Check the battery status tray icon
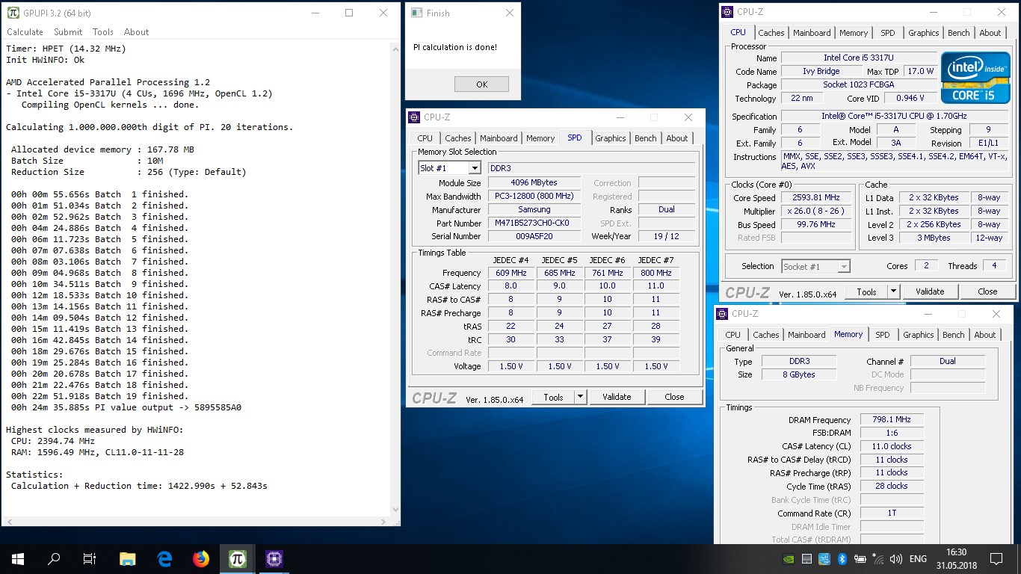Screen dimensions: 1021x574 coord(860,558)
